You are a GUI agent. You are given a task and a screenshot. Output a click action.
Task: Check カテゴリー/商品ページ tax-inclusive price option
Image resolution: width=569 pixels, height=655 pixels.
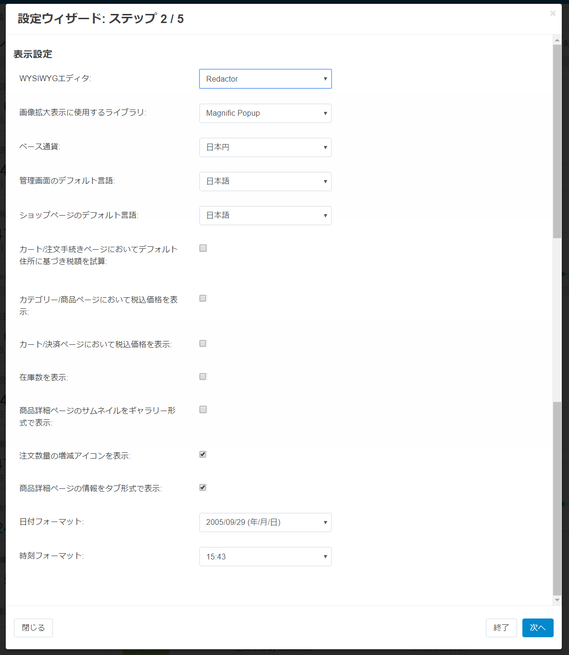203,299
